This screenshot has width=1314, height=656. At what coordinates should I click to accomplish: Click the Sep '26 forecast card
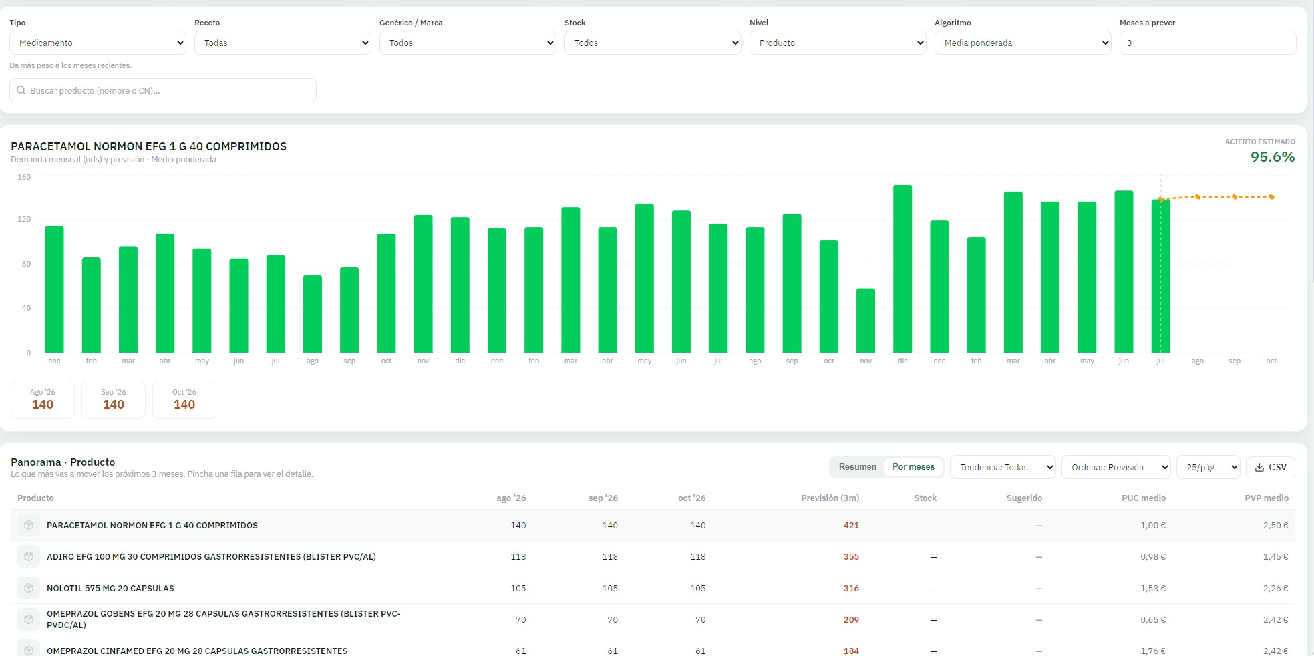click(114, 399)
